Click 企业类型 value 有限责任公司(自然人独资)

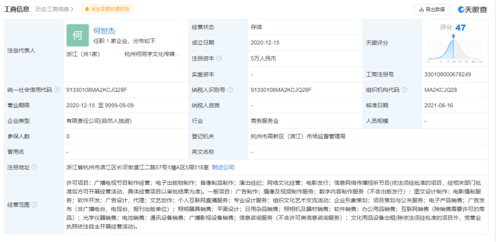pyautogui.click(x=99, y=121)
